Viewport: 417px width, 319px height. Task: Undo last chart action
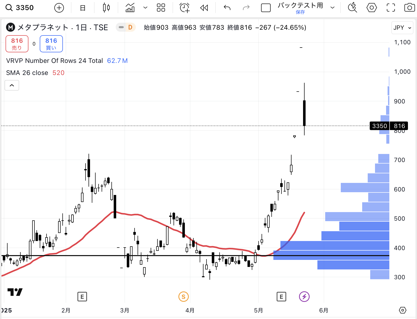pyautogui.click(x=227, y=8)
